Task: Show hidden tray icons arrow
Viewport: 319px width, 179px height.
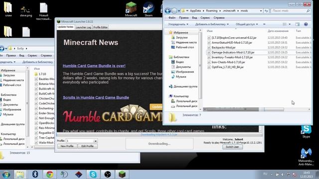Action: pyautogui.click(x=272, y=175)
